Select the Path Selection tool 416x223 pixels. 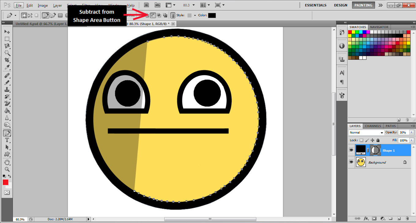(7, 147)
